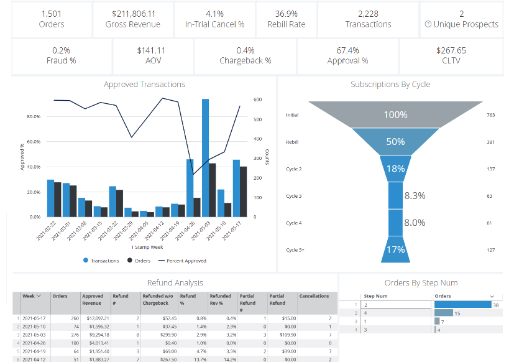Screen dimensions: 514x362
Task: Select the Step Num column header
Action: 375,296
